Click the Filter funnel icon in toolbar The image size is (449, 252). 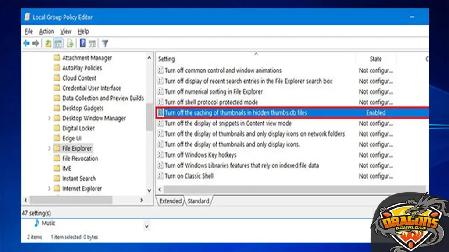pos(105,43)
